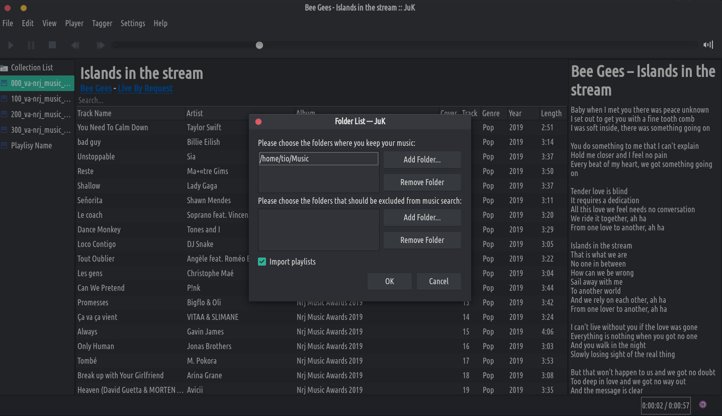
Task: Select the 000_va-nrj_music playlist
Action: [x=37, y=84]
